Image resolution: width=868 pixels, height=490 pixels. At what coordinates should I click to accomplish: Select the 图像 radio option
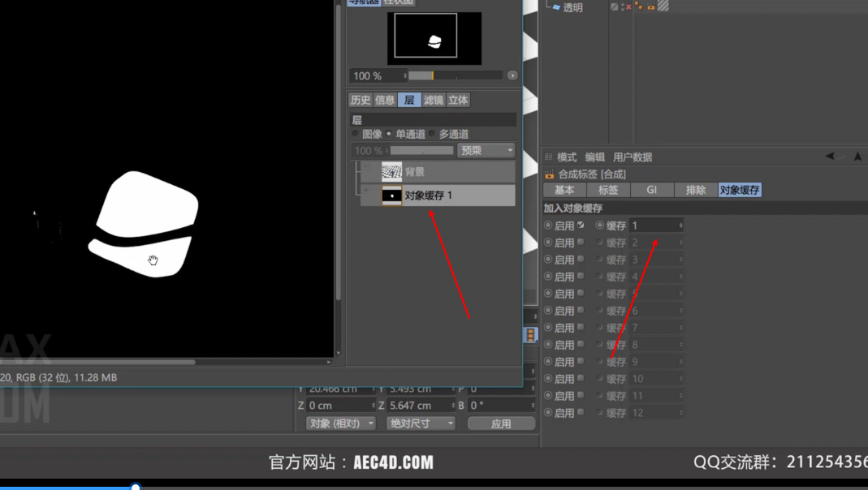tap(355, 134)
